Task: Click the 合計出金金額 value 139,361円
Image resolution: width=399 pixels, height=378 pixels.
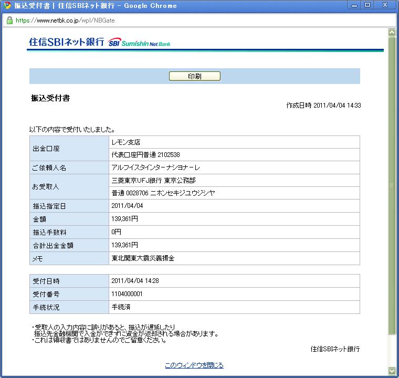Action: point(234,245)
